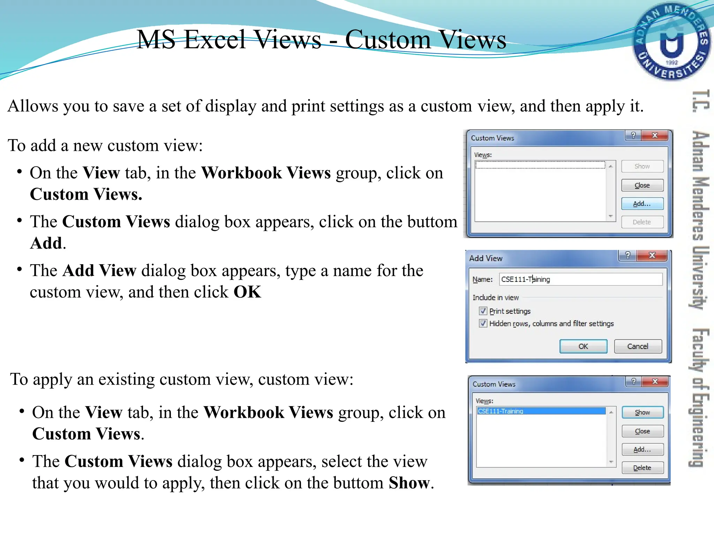
Task: Click the help icon in the top Custom Views dialog
Action: pyautogui.click(x=633, y=135)
